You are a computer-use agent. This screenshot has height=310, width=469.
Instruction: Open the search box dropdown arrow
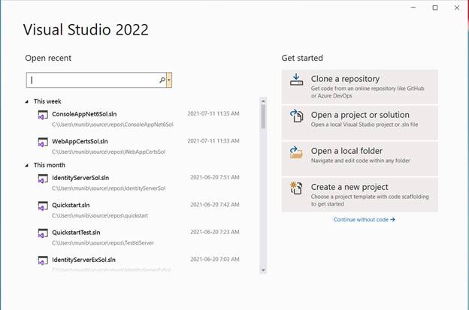[x=169, y=80]
